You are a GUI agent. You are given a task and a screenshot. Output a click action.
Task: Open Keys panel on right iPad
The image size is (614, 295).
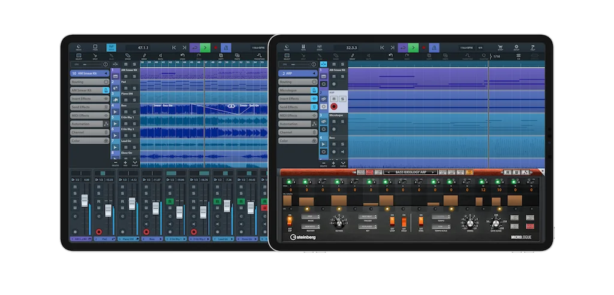pos(303,48)
